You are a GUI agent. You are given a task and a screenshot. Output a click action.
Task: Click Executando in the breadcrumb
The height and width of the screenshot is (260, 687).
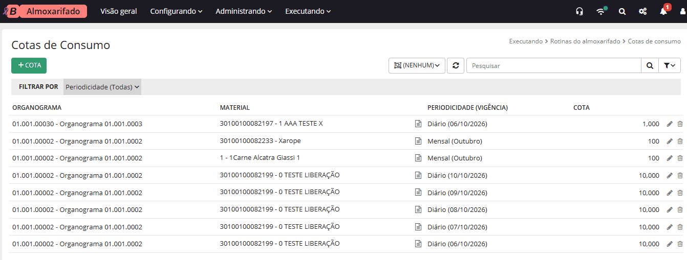tap(526, 41)
